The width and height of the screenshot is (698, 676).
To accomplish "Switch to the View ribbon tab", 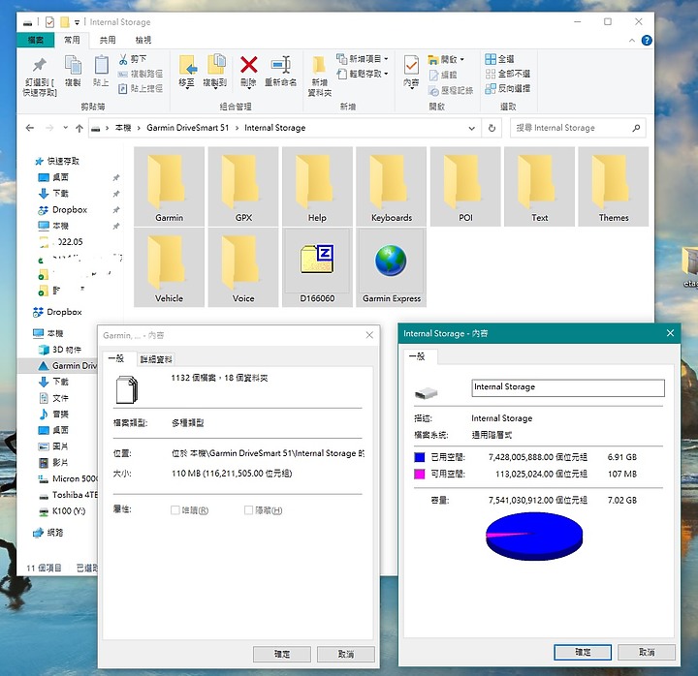I will (143, 41).
